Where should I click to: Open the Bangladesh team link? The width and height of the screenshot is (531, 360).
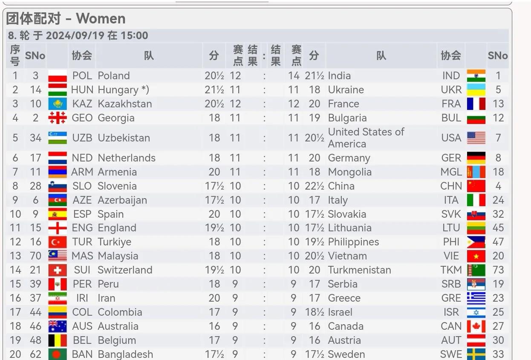point(125,354)
